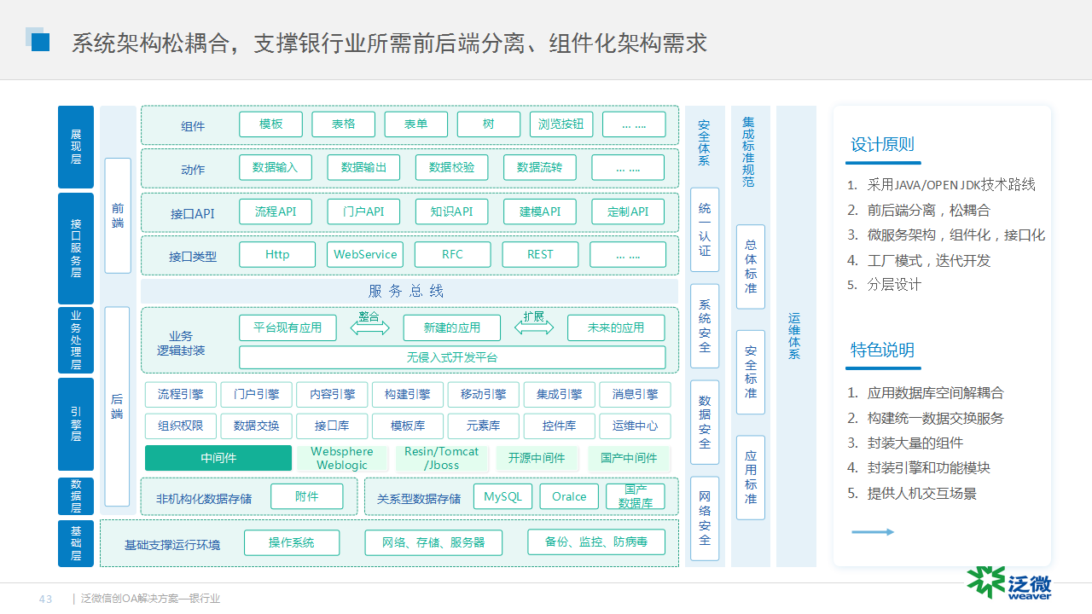This screenshot has width=1092, height=614.
Task: Select the '内容引擎' box
Action: tap(333, 394)
